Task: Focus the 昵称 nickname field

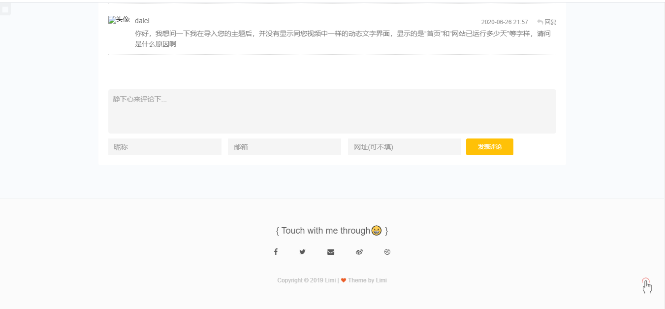Action: [x=165, y=147]
